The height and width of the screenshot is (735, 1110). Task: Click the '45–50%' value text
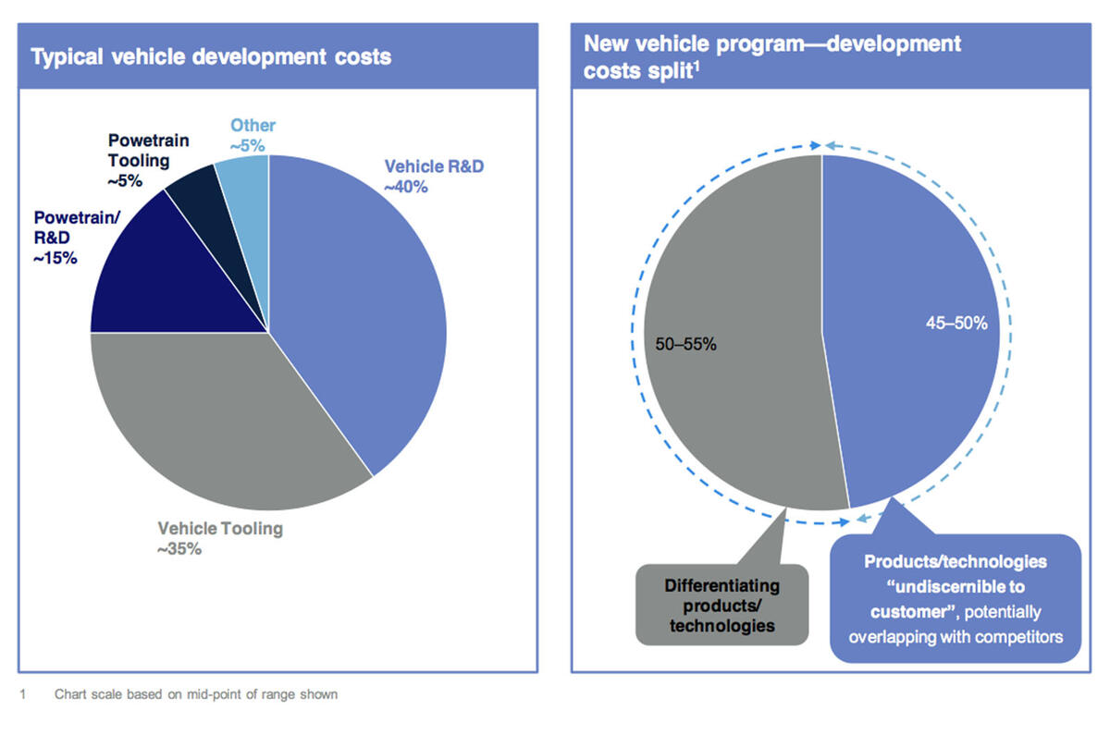(x=957, y=324)
